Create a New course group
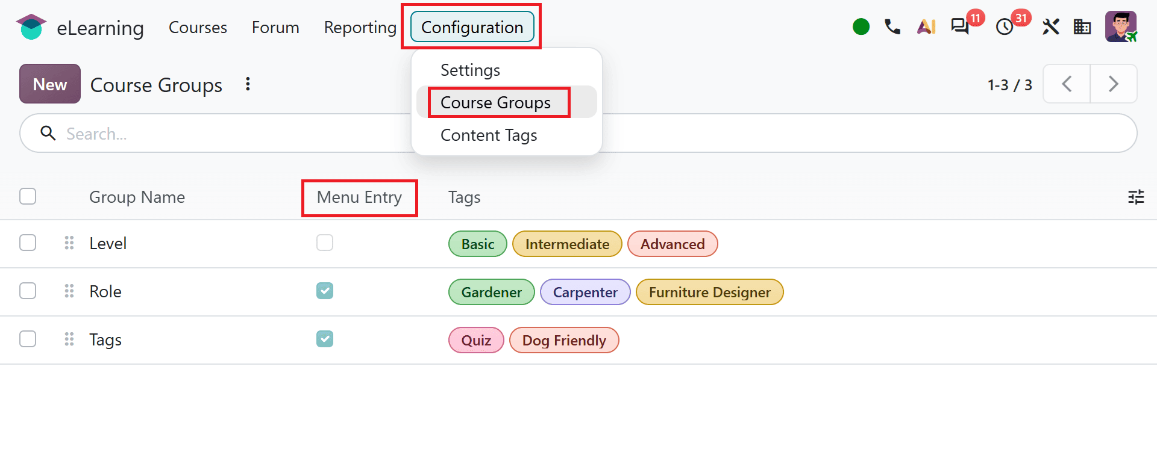Screen dimensions: 1157x464 (x=50, y=84)
